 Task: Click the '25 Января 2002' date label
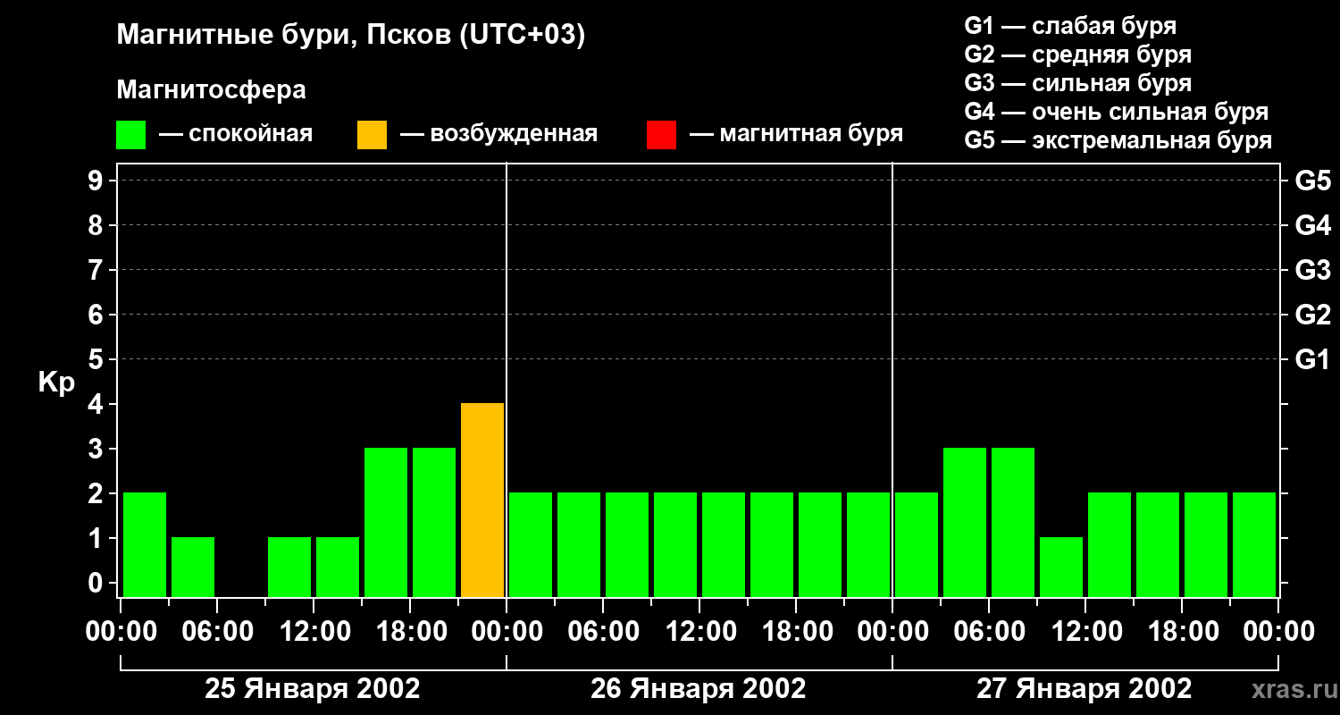pos(313,689)
